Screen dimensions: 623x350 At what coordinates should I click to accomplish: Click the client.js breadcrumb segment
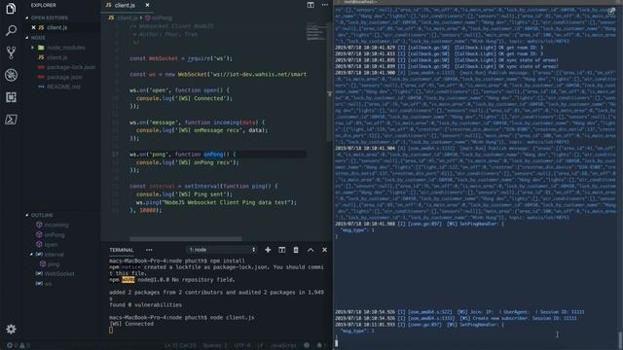coord(128,17)
